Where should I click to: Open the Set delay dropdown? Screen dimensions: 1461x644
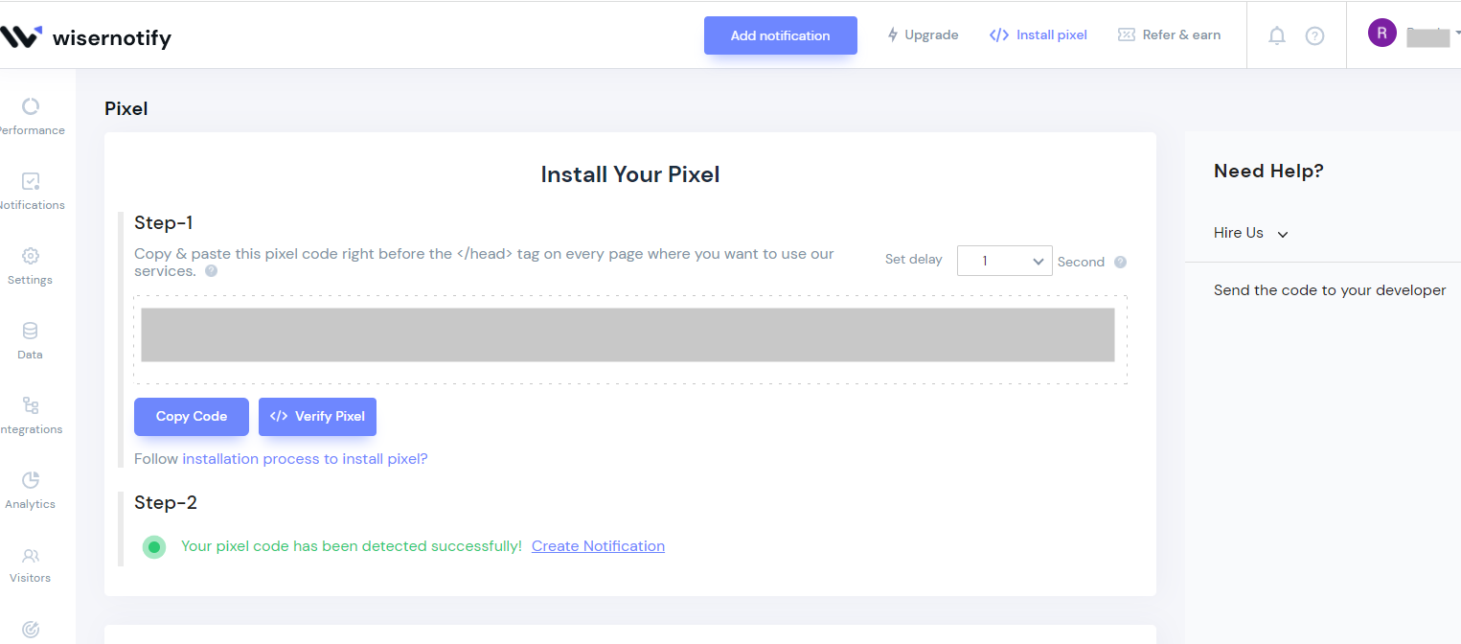point(1004,260)
